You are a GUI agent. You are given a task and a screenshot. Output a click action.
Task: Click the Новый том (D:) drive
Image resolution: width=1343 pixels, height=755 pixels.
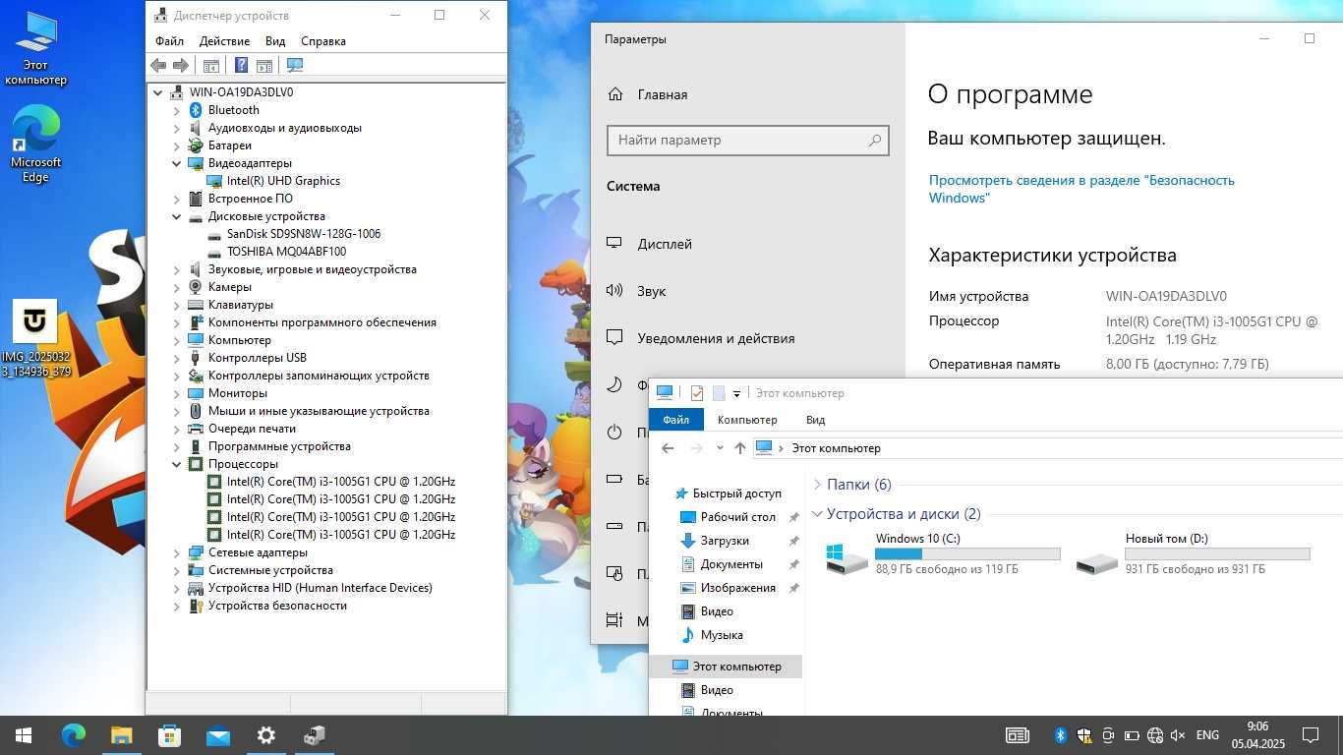[x=1192, y=554]
